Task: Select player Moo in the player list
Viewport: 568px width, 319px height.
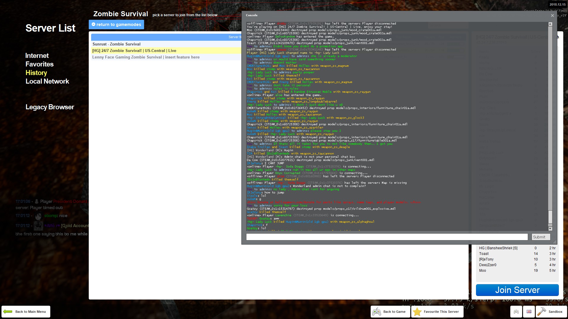Action: [x=517, y=271]
